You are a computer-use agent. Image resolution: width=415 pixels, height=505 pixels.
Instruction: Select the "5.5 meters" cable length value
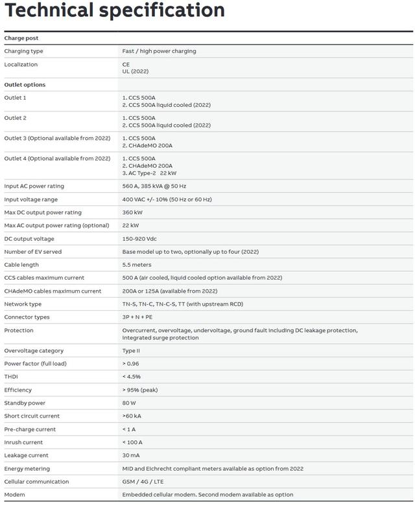(x=137, y=265)
